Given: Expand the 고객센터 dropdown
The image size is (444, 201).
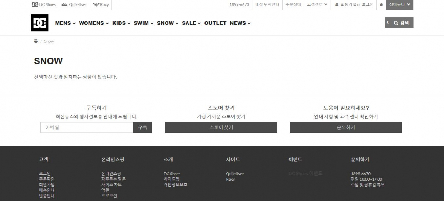Looking at the screenshot, I should (317, 5).
